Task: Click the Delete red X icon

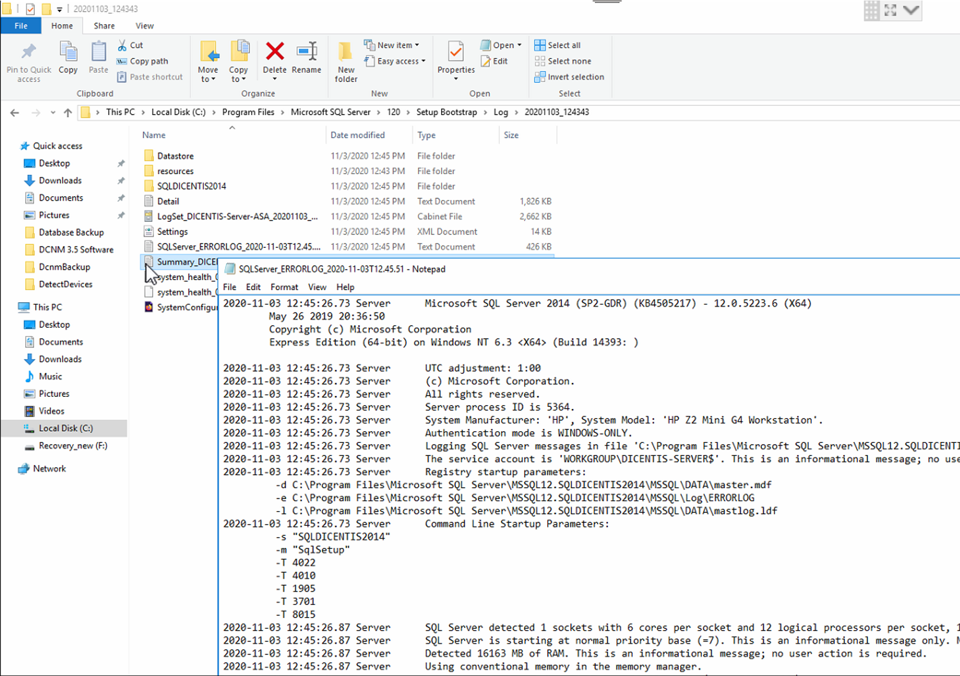Action: (275, 52)
